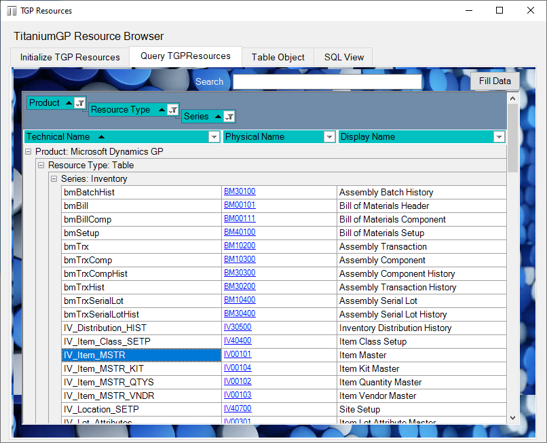Open the BM00101 physical name link
This screenshot has width=547, height=443.
tap(240, 205)
